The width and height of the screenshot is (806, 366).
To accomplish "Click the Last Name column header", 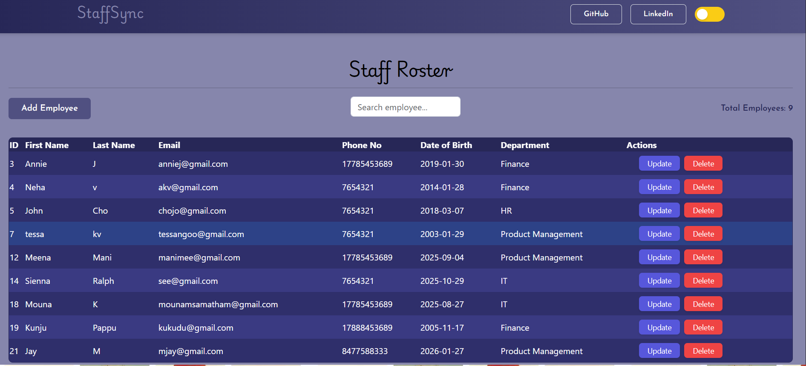I will click(x=114, y=145).
